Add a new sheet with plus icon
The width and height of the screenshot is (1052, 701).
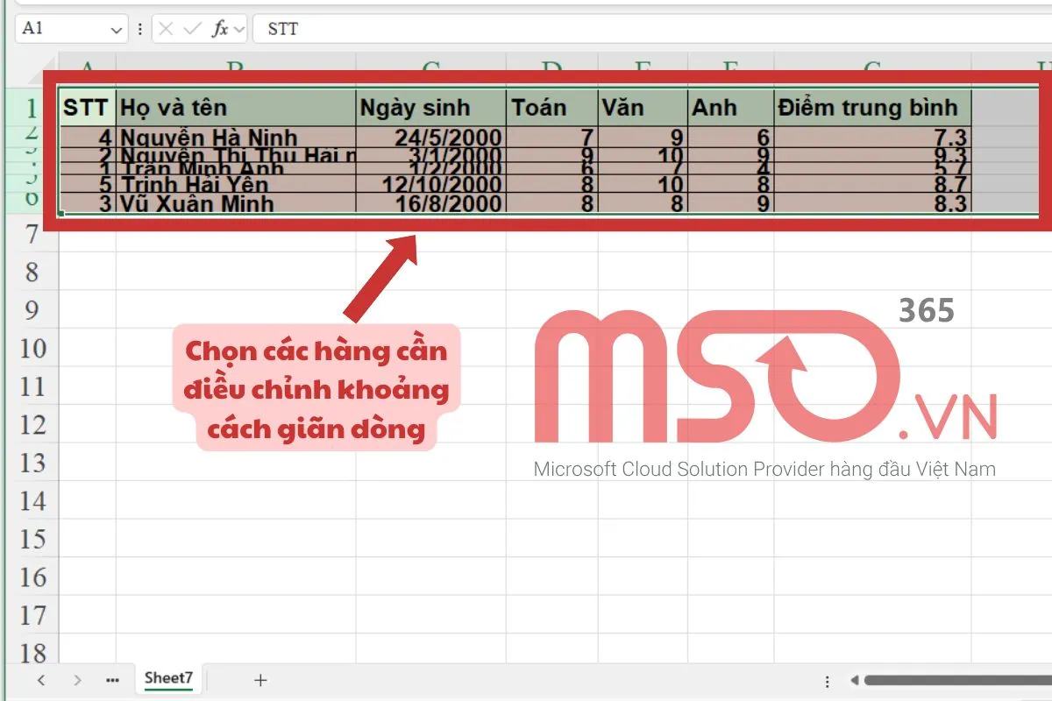(x=259, y=680)
